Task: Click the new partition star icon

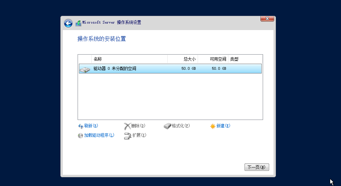Action: pos(213,126)
